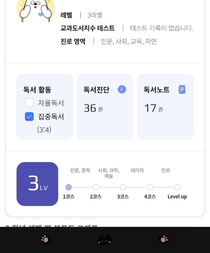Select the 3코스 step circle
Screen dimensions: 210x253
(x=123, y=187)
